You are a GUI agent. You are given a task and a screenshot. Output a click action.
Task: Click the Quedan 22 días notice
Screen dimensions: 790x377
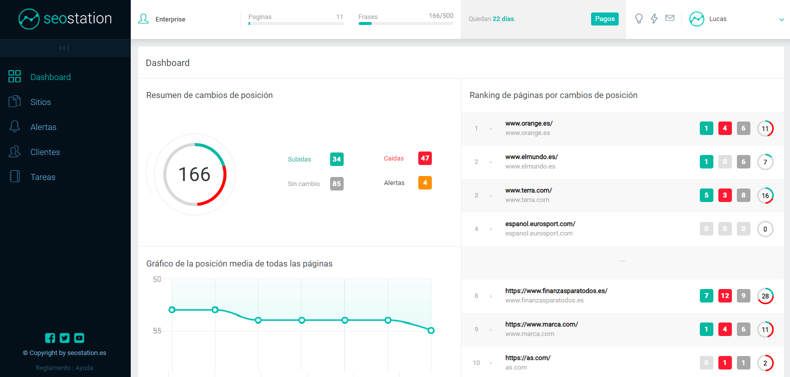tap(492, 19)
